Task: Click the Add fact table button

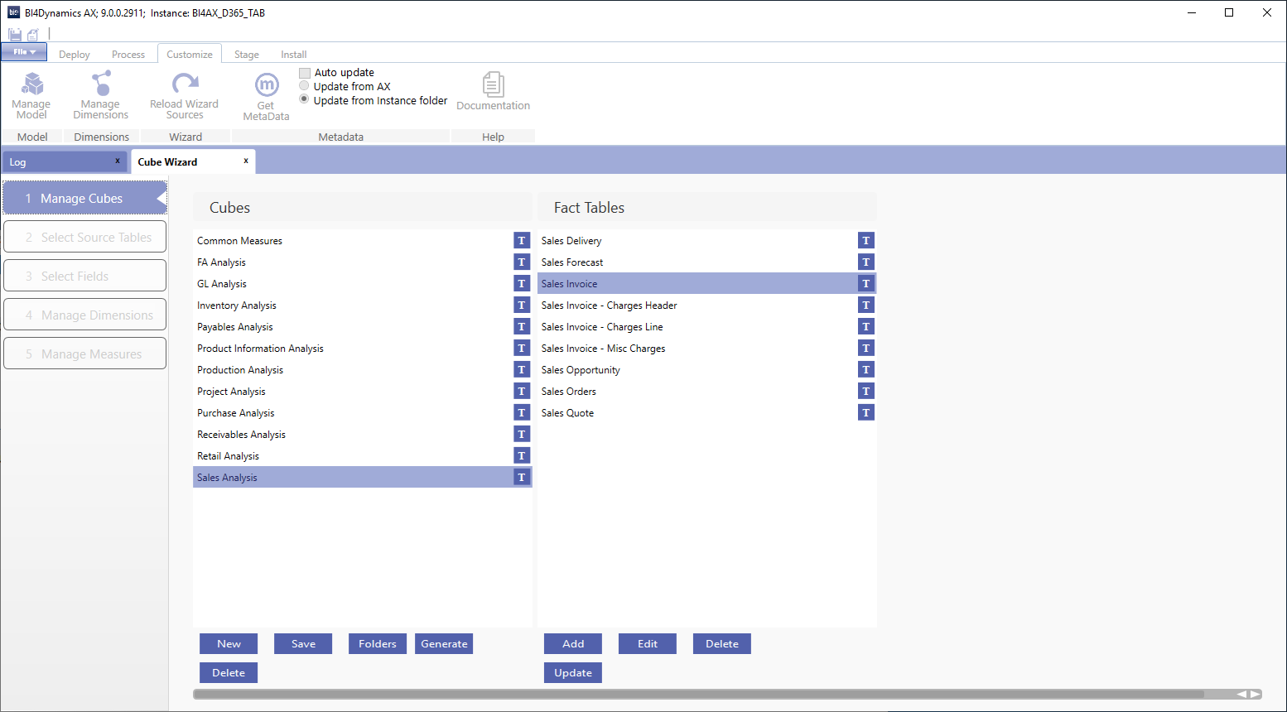Action: (573, 644)
